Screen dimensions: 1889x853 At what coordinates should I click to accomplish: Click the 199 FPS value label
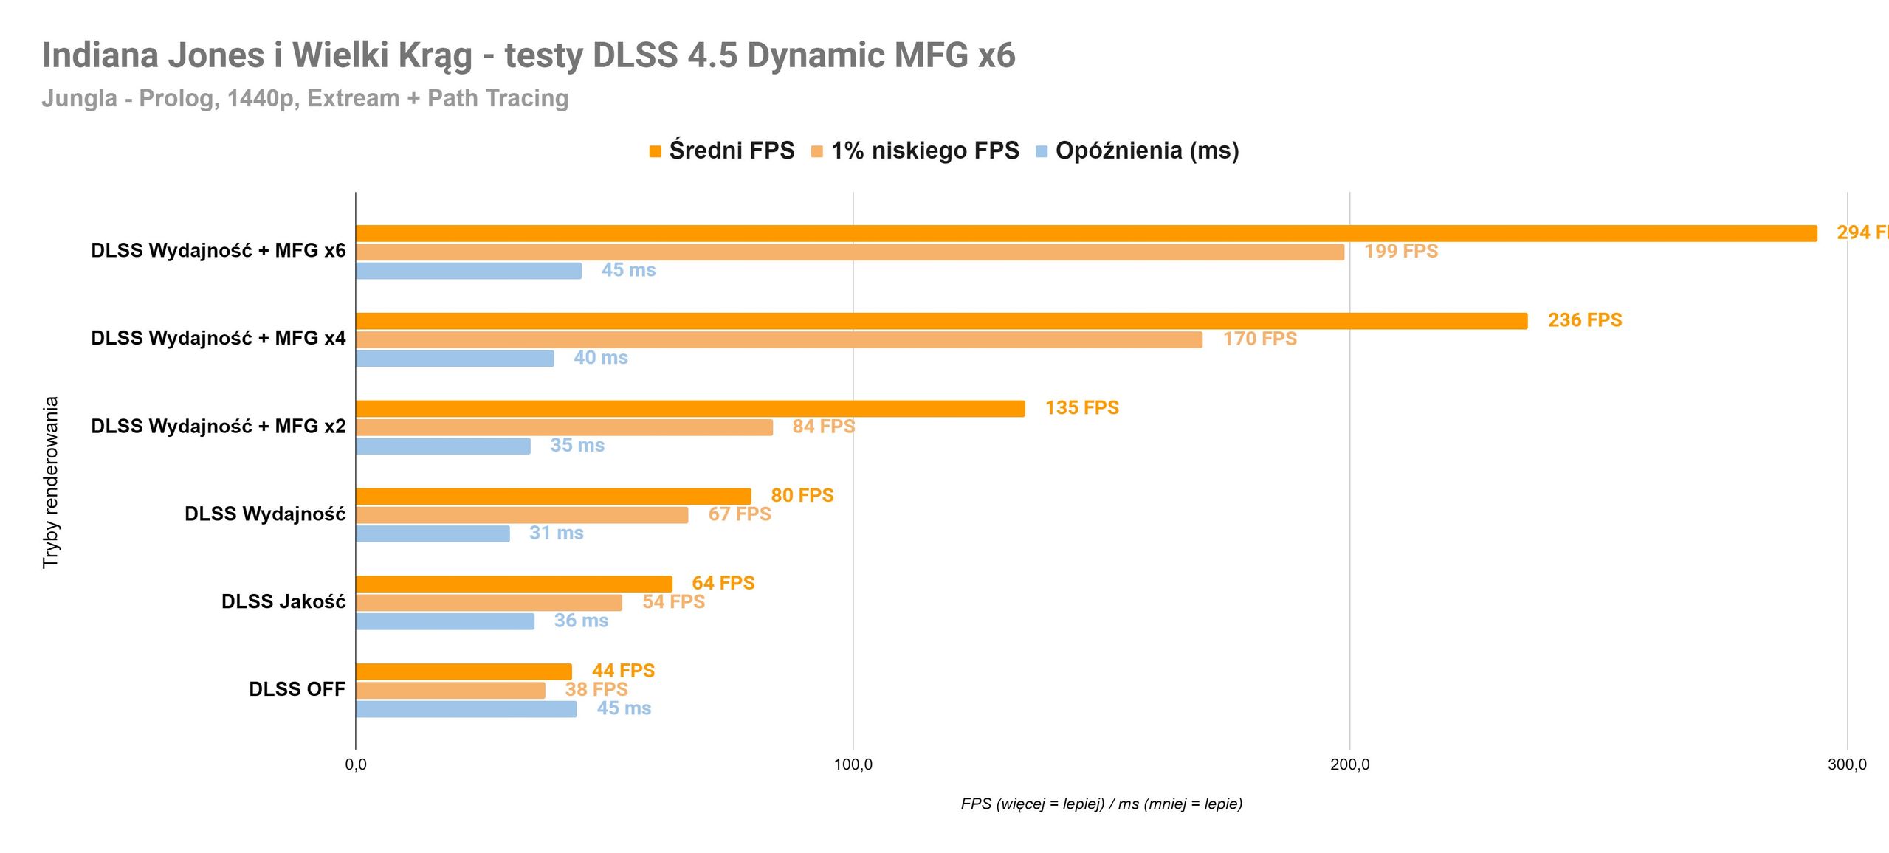pyautogui.click(x=1401, y=252)
